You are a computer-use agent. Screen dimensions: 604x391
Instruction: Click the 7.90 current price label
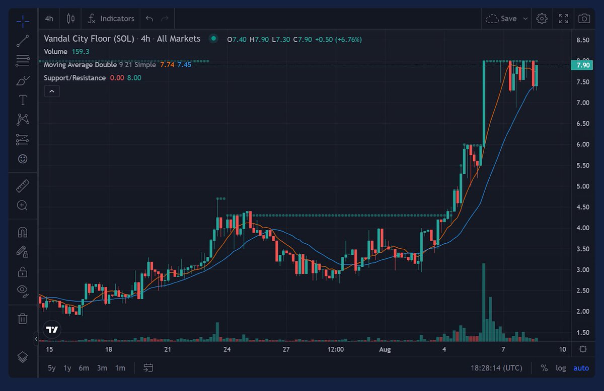pyautogui.click(x=583, y=65)
